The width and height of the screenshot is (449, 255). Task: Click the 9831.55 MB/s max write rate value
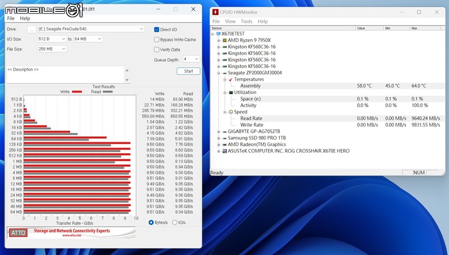(x=425, y=125)
